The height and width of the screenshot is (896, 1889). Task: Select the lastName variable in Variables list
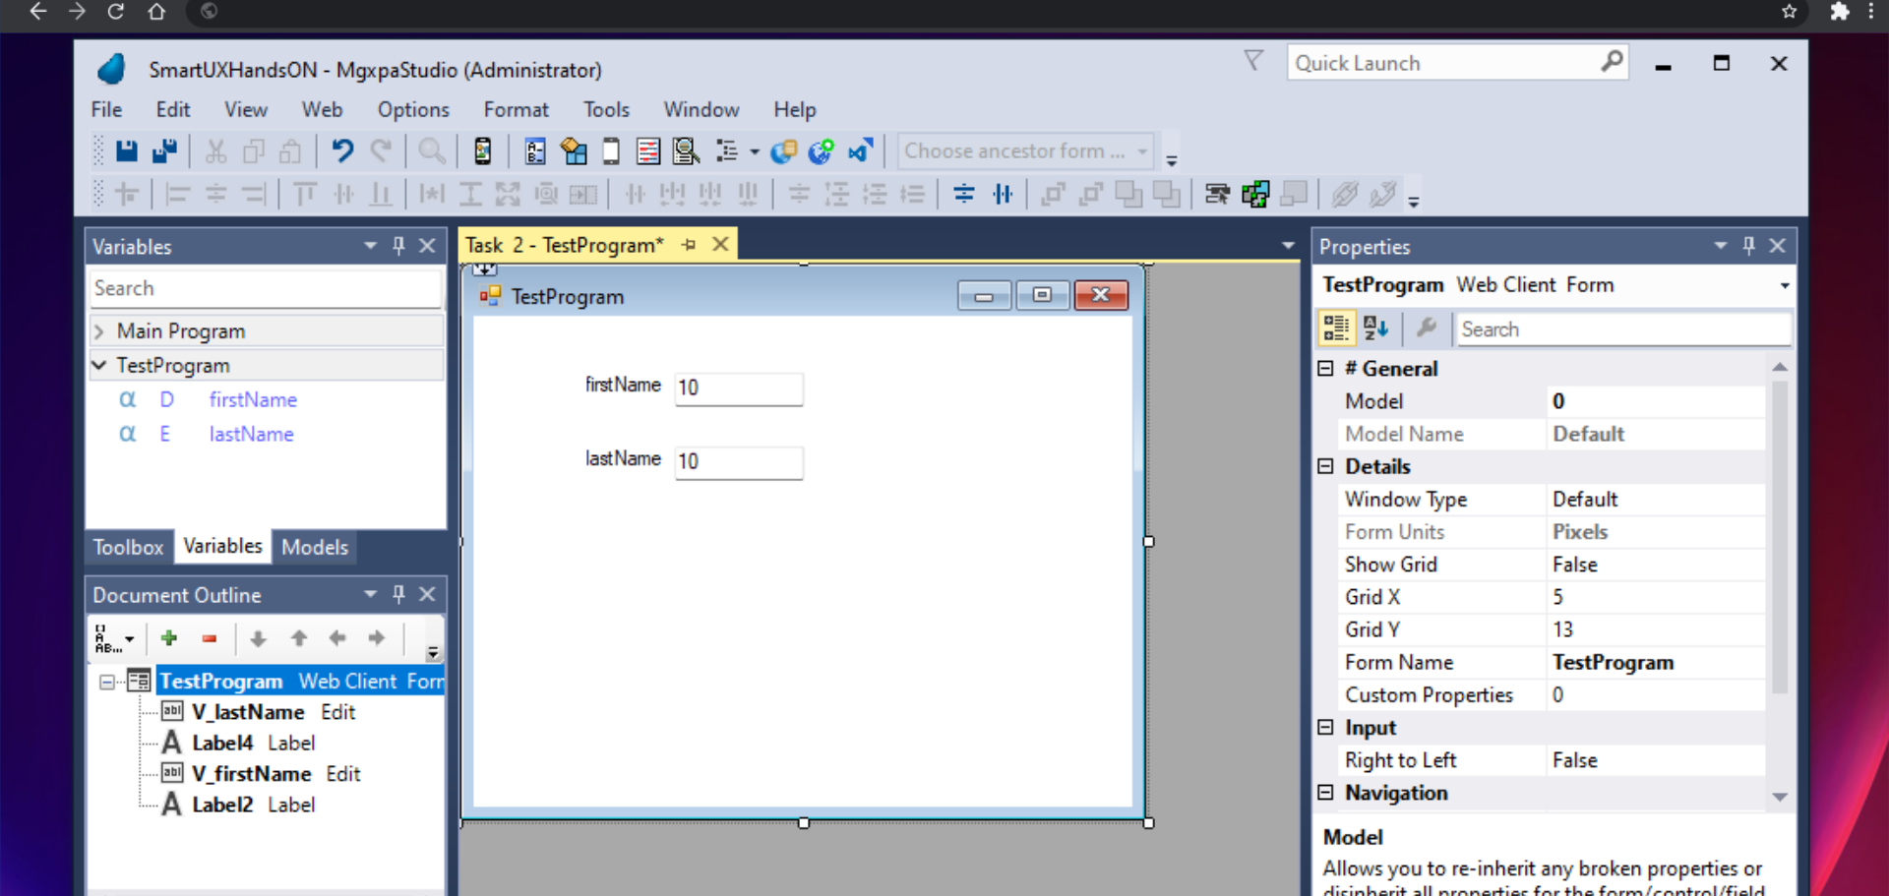coord(251,434)
